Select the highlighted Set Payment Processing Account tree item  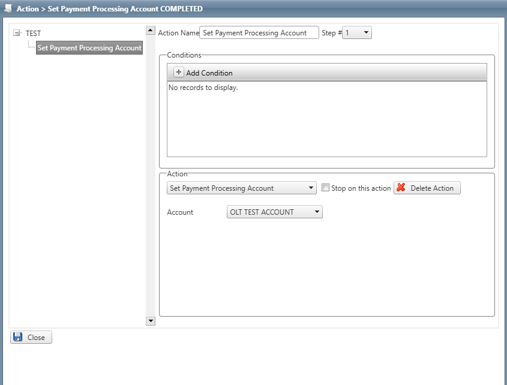pyautogui.click(x=89, y=48)
